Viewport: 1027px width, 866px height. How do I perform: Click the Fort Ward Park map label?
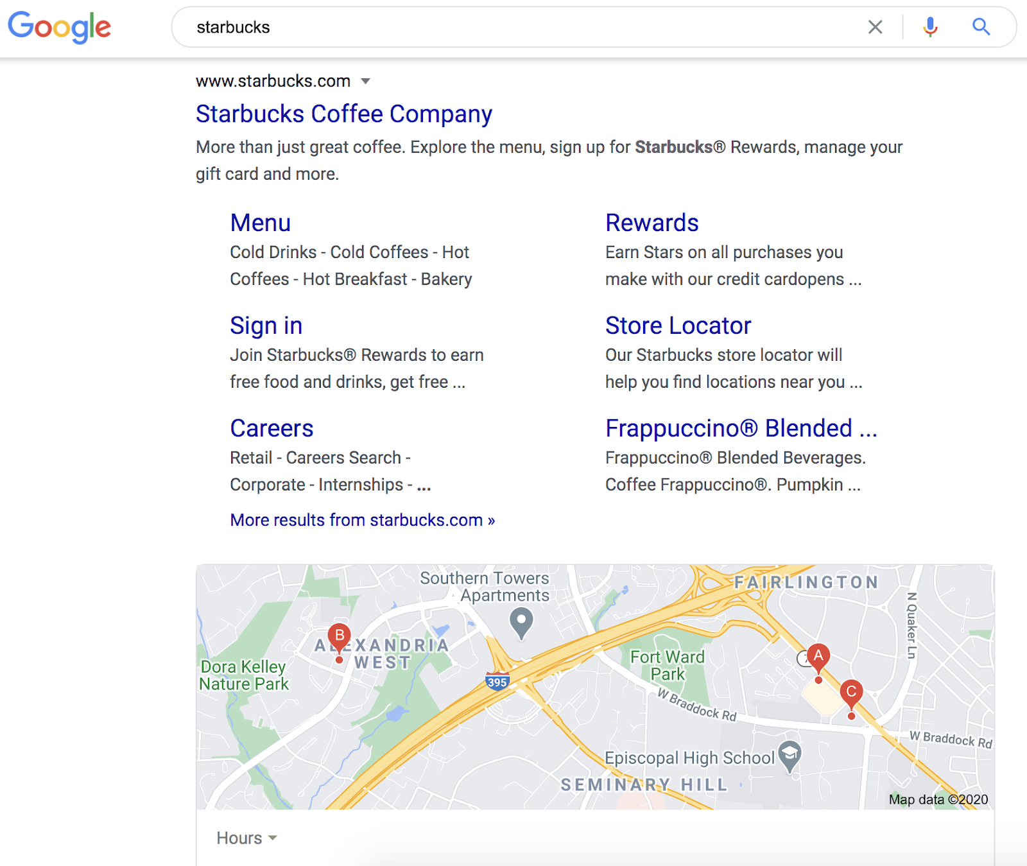coord(668,666)
